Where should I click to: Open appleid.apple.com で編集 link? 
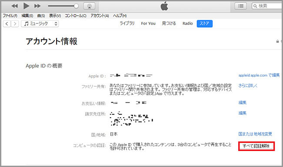pyautogui.click(x=259, y=75)
